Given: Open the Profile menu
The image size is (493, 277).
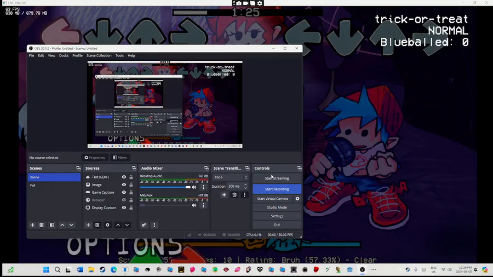Looking at the screenshot, I should click(x=77, y=56).
